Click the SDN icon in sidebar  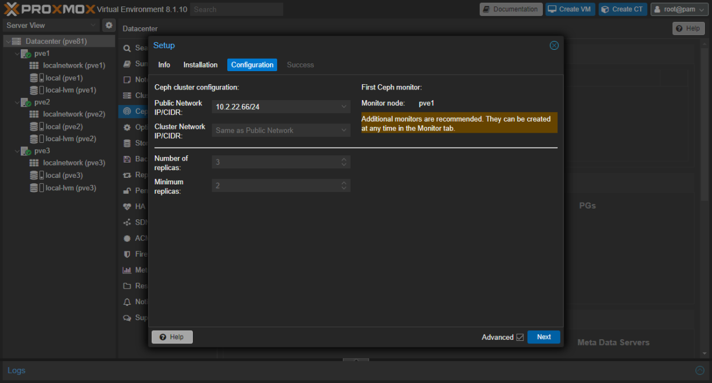click(x=127, y=222)
